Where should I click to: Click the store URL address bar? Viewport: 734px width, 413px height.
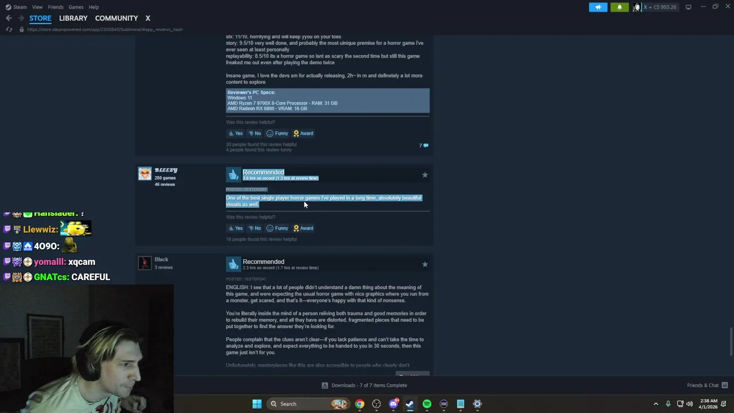click(x=104, y=29)
